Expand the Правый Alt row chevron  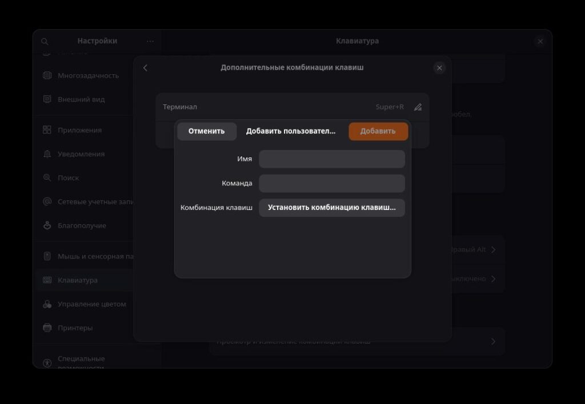(x=493, y=250)
